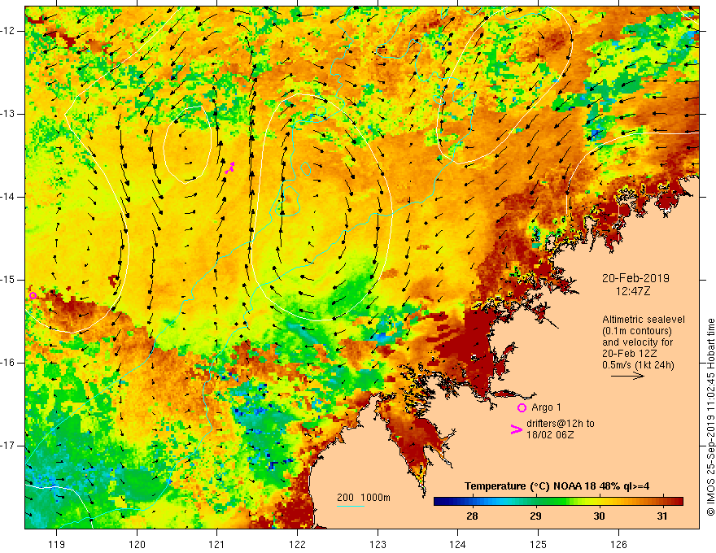Click the colorbar tick label 28
716x553 pixels.
pos(472,516)
